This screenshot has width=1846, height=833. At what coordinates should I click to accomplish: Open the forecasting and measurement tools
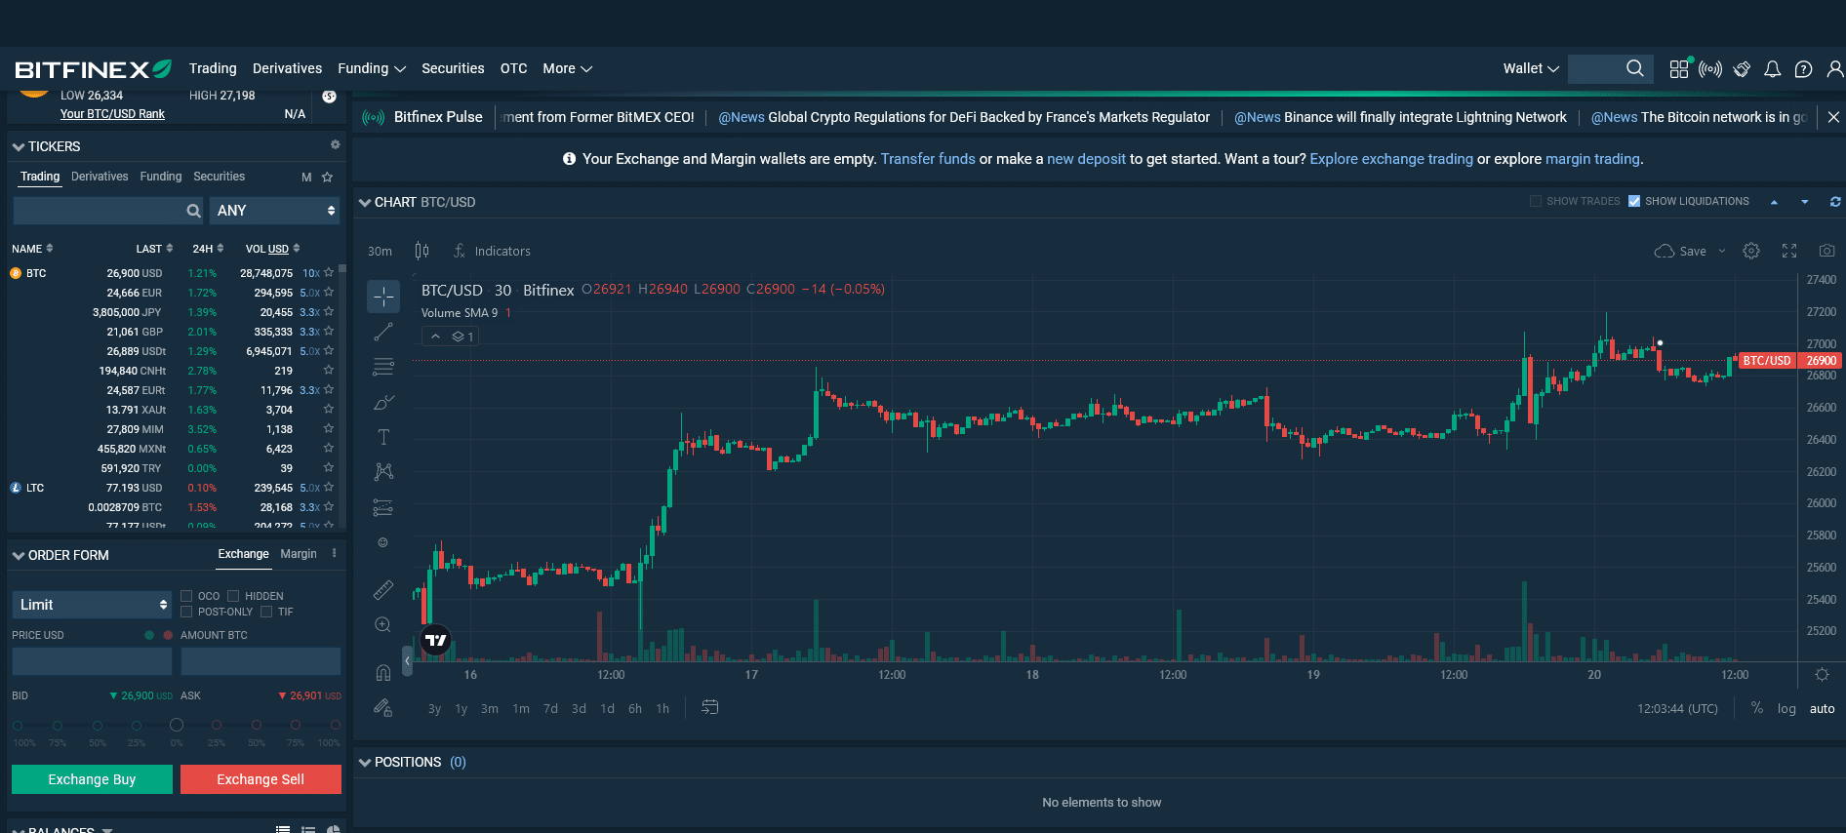[383, 507]
